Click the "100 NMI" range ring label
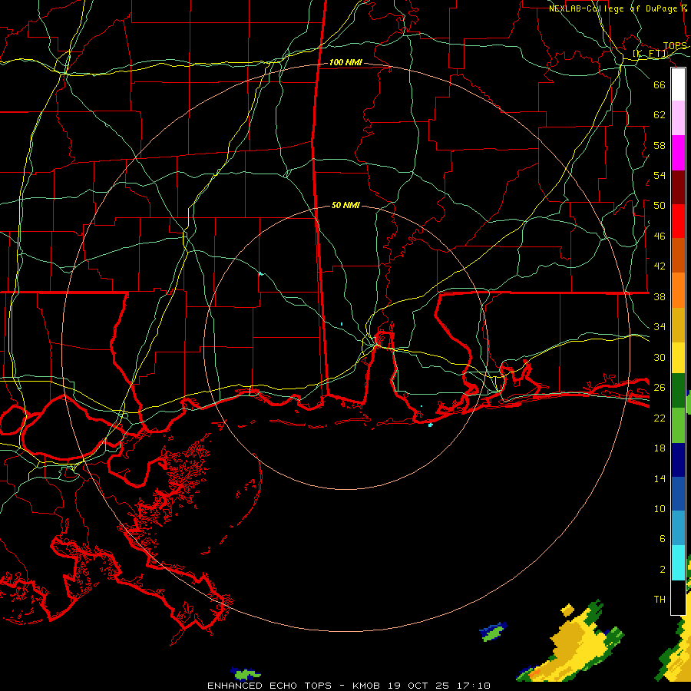Viewport: 691px width, 691px height. point(345,62)
